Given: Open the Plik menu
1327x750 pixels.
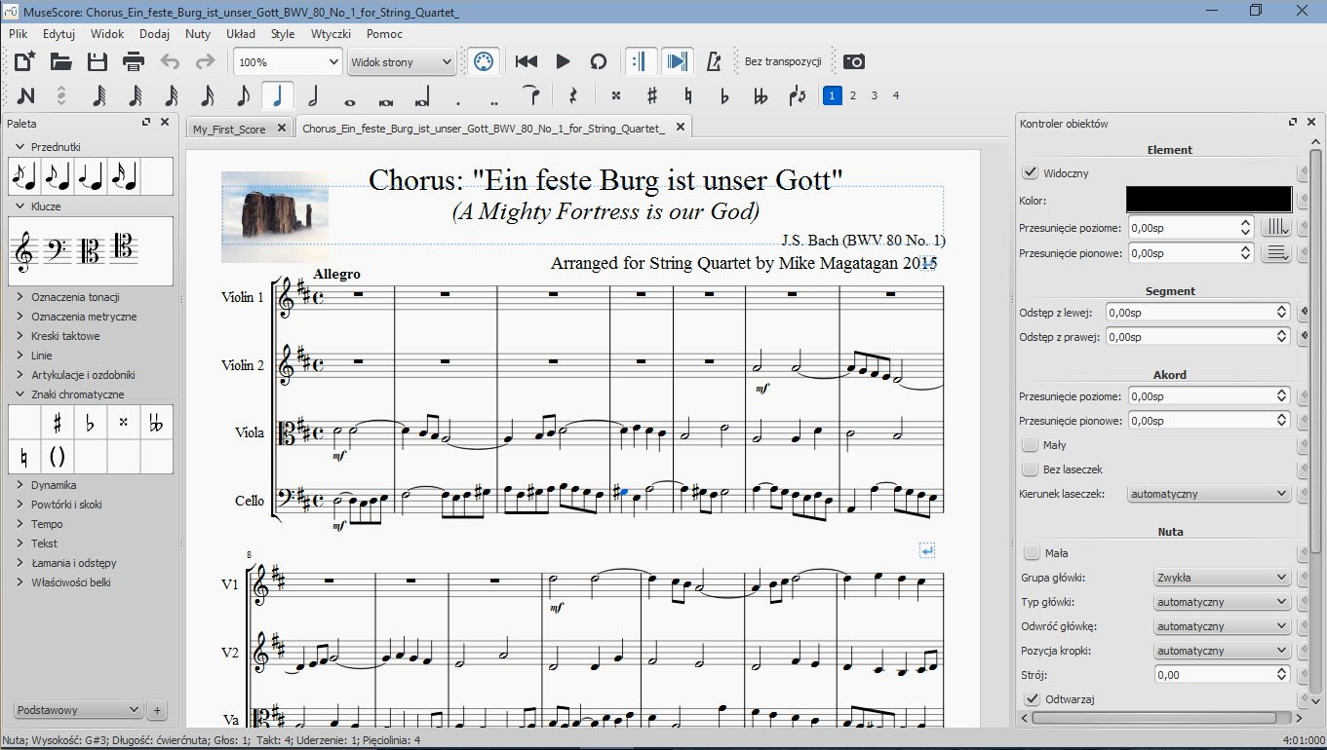Looking at the screenshot, I should [18, 33].
